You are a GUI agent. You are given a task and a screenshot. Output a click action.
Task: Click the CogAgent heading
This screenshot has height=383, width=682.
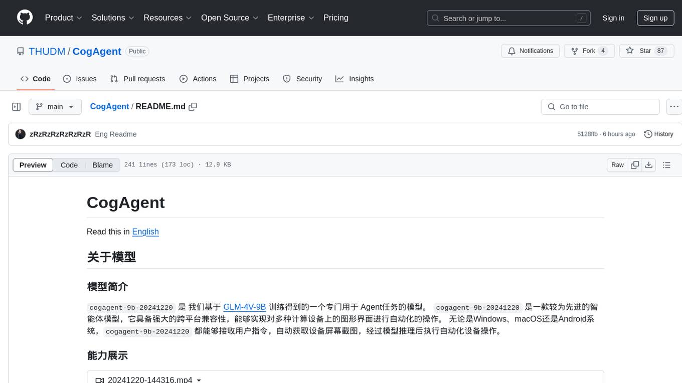126,203
